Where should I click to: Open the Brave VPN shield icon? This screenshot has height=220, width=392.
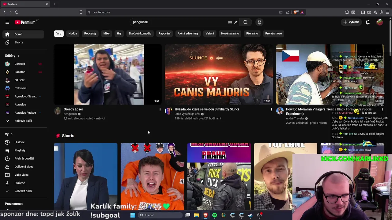coord(381,12)
